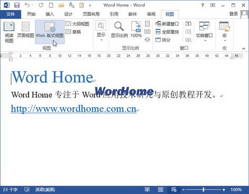
Task: Expand the Customize Quick Access Toolbar arrow
Action: click(90, 5)
